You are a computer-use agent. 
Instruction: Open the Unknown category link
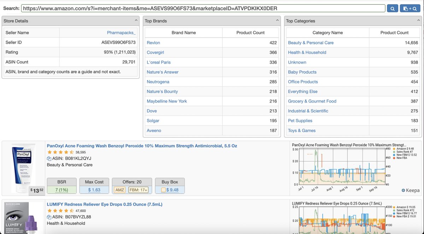(x=297, y=62)
